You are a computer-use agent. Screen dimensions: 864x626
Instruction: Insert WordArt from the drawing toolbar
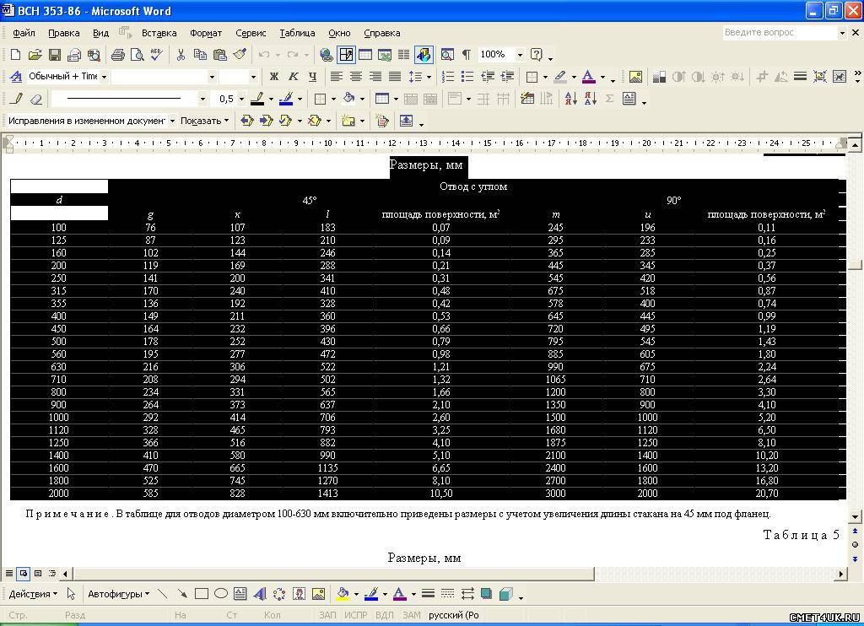point(260,594)
